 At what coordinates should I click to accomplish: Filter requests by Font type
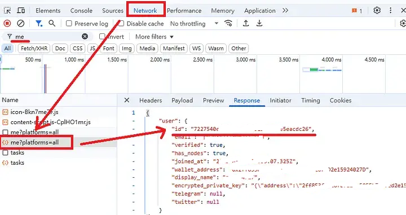(x=108, y=49)
